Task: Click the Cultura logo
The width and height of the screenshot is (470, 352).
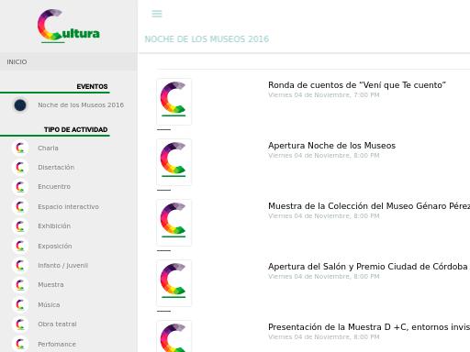Action: (x=69, y=26)
